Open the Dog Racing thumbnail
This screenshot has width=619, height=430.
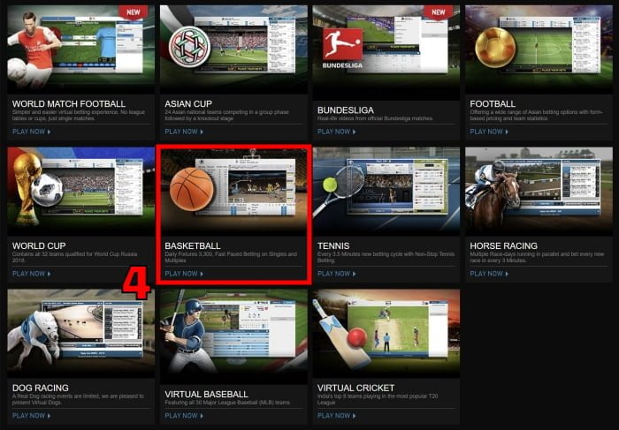[x=81, y=334]
